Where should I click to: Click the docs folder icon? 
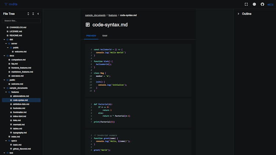8,56
